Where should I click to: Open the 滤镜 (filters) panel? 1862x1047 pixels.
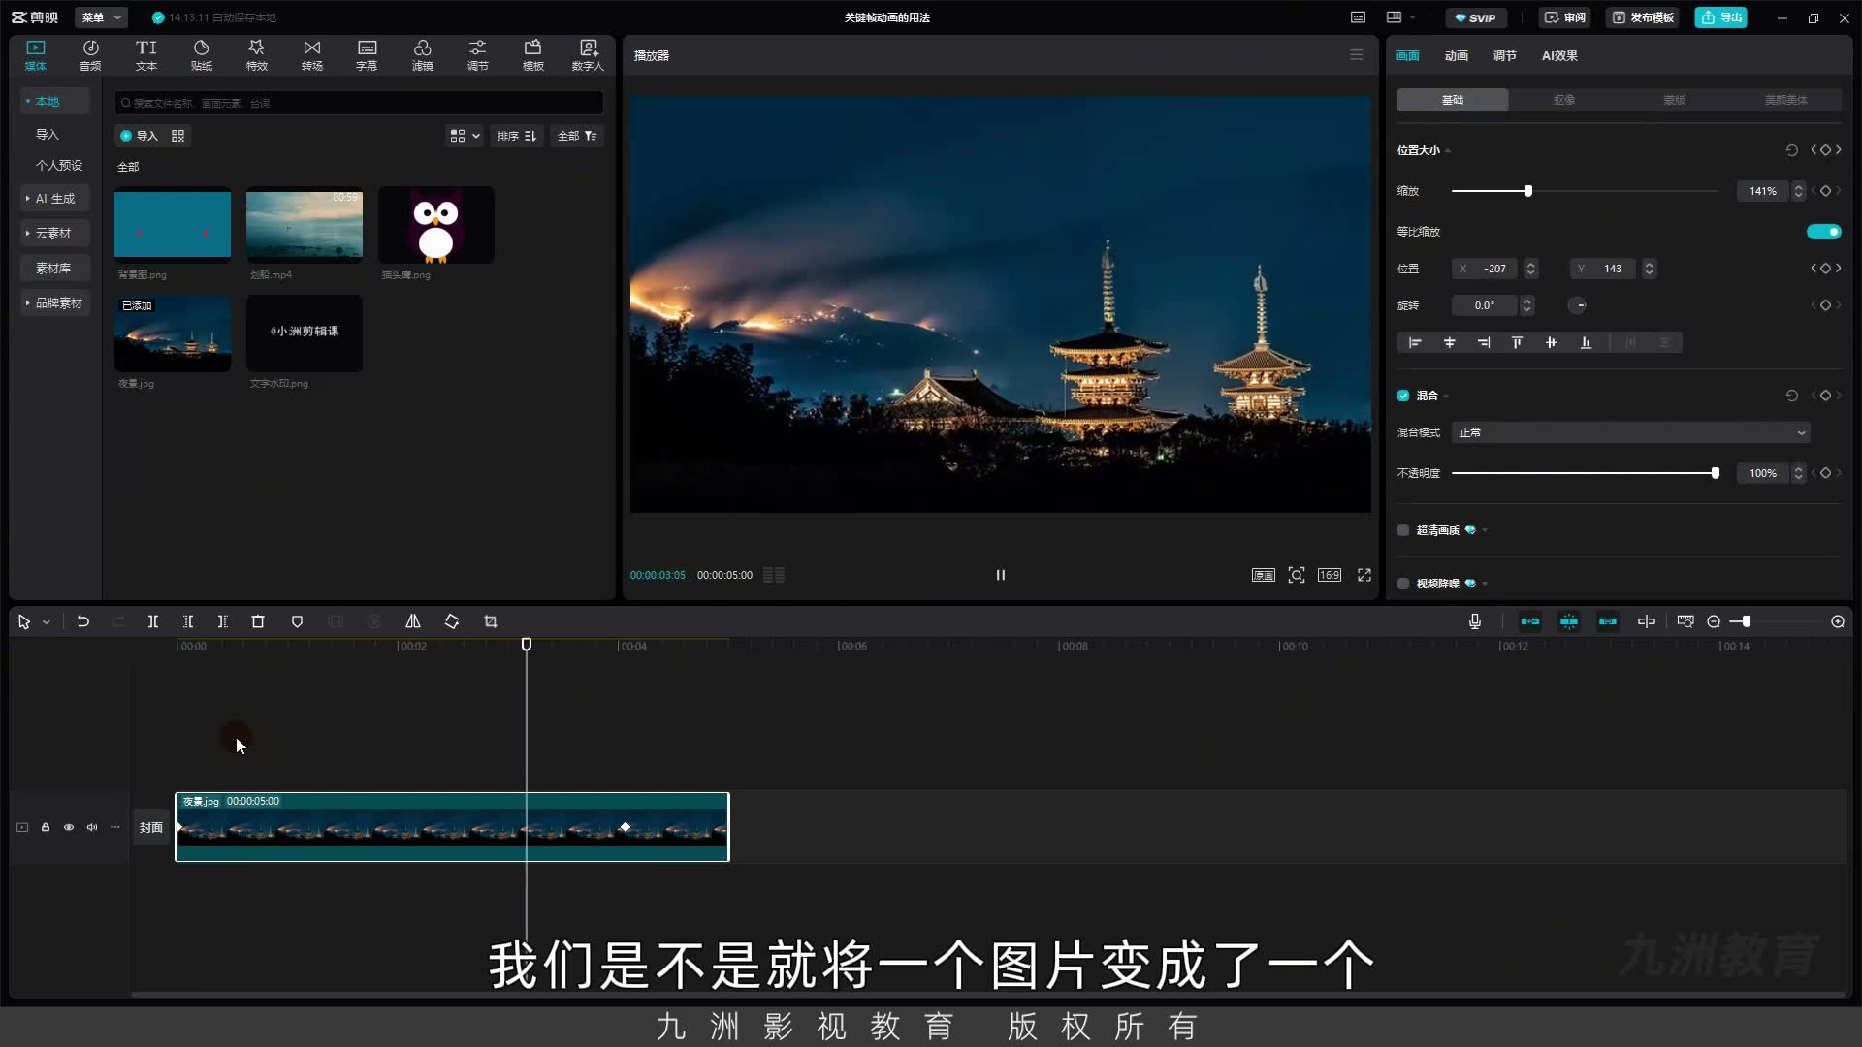click(x=423, y=55)
